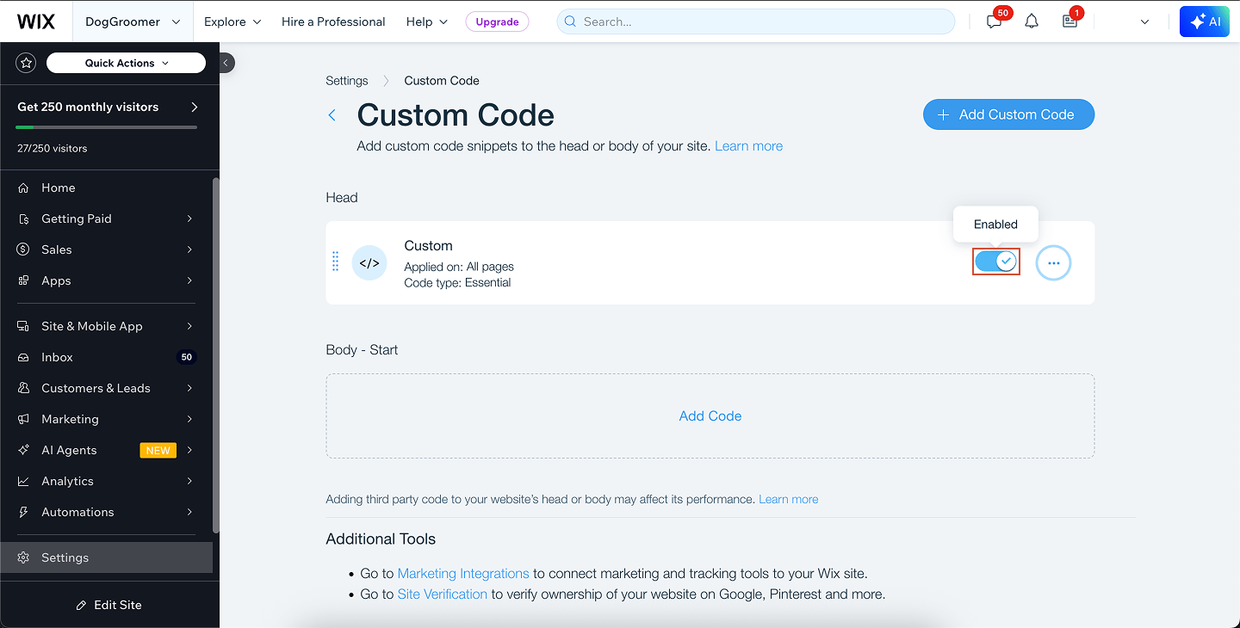Select Analytics in the sidebar menu

click(x=107, y=481)
